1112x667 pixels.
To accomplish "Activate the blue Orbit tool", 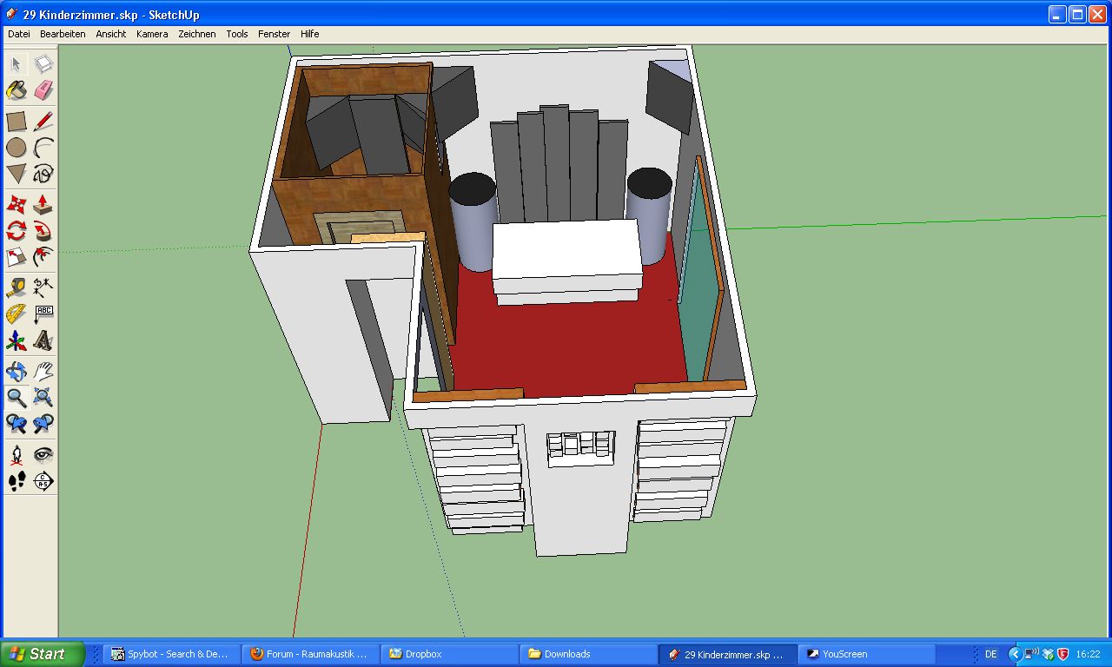I will click(17, 372).
